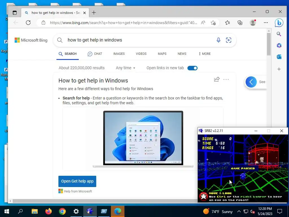Click 'Help from Microsoft' link
This screenshot has width=289, height=217.
tap(78, 191)
